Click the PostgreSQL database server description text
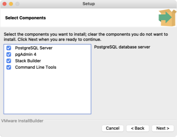 tap(122, 47)
